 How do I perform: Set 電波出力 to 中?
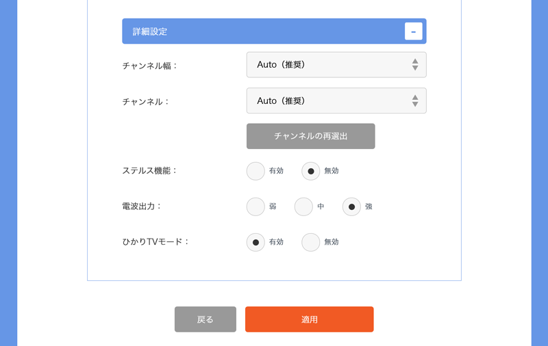tap(303, 207)
